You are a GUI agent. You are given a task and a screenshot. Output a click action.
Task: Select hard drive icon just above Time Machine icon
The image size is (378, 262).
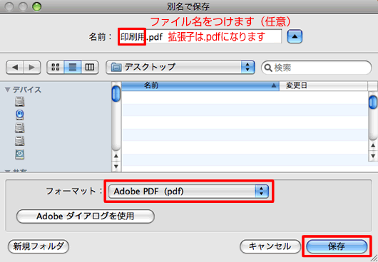(19, 141)
